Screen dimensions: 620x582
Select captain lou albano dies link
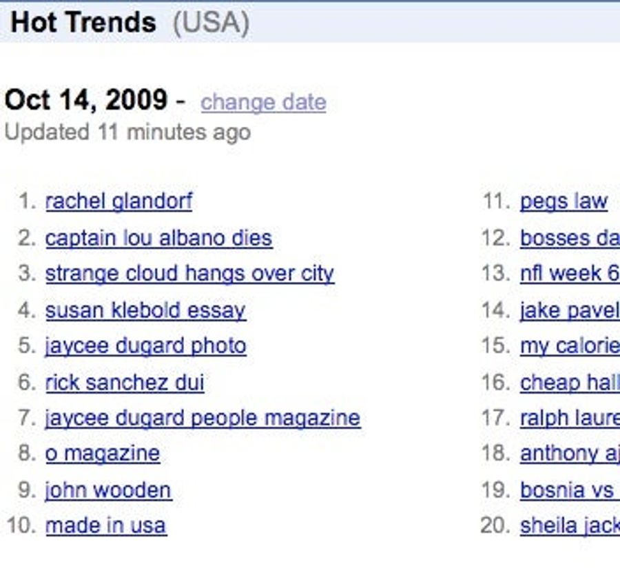159,239
